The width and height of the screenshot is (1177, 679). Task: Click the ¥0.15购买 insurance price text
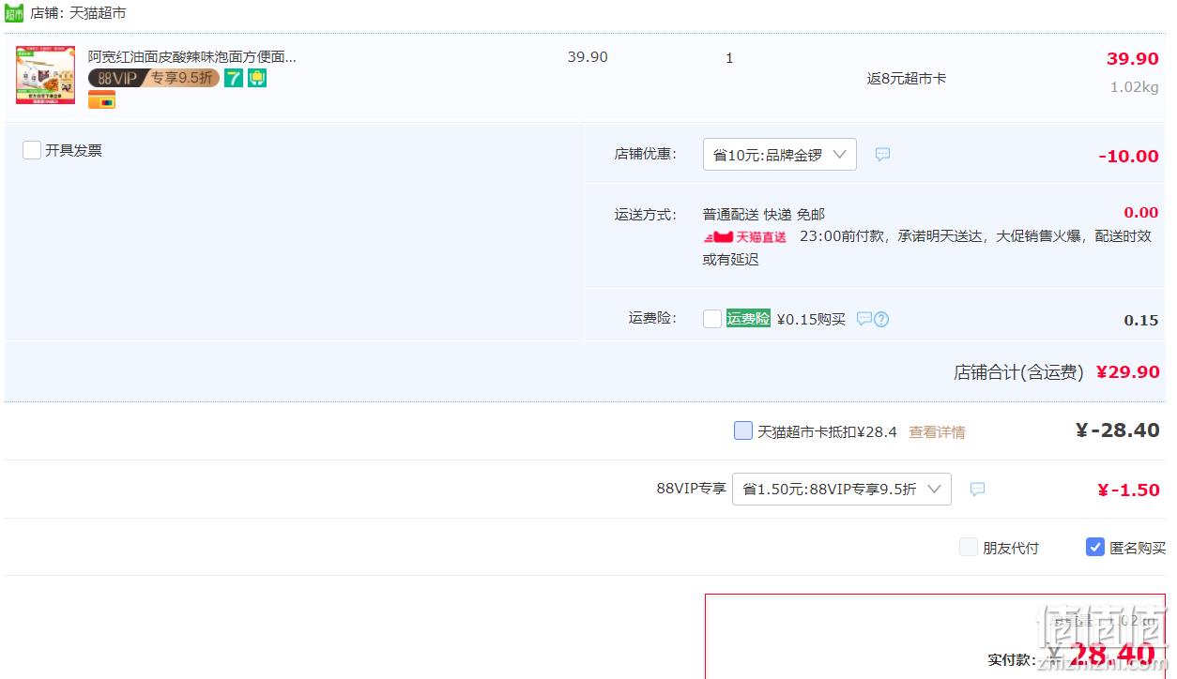tap(811, 319)
